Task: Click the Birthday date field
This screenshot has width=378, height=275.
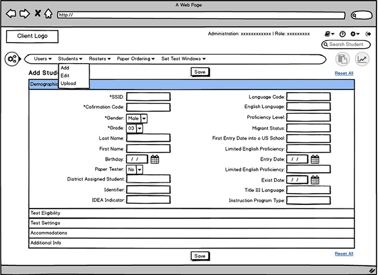Action: (x=137, y=159)
